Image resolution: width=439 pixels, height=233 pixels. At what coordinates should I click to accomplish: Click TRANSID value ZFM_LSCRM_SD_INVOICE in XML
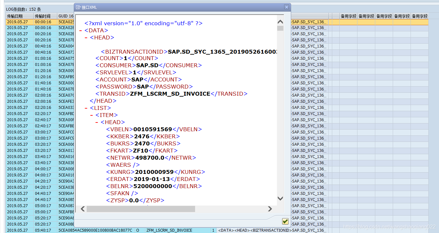[x=170, y=94]
